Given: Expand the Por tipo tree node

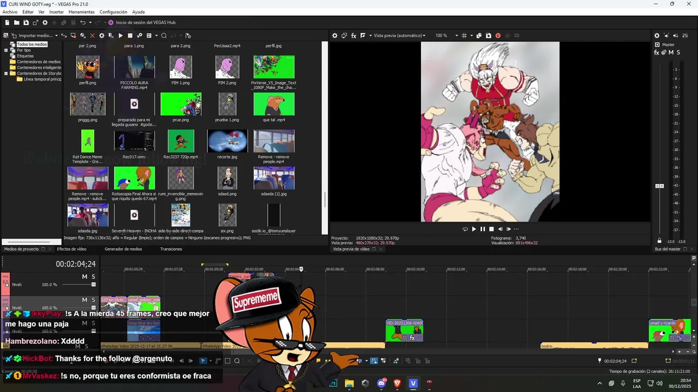Looking at the screenshot, I should pyautogui.click(x=6, y=50).
